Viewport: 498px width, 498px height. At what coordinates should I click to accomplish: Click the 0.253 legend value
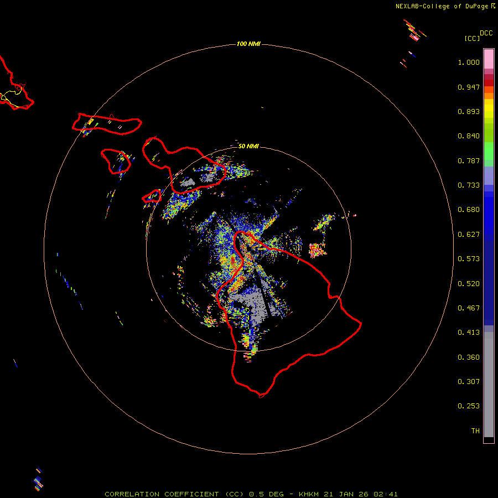click(469, 406)
